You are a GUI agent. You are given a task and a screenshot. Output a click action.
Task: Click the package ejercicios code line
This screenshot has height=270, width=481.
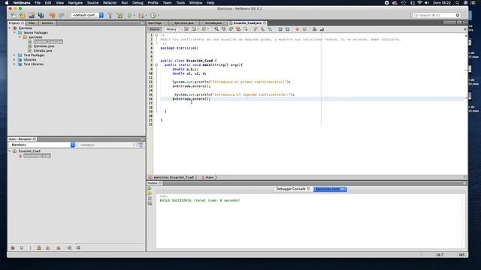pyautogui.click(x=180, y=48)
